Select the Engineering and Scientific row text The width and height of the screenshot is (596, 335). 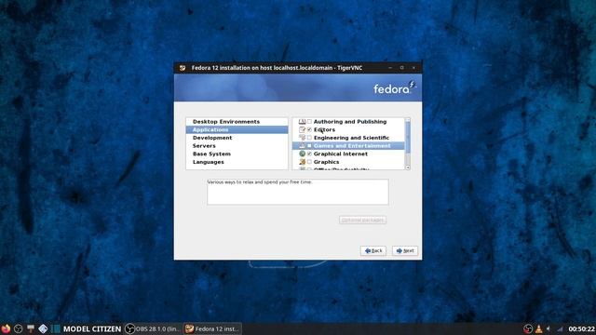click(x=351, y=138)
